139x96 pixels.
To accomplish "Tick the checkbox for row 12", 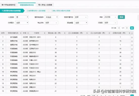I will 132,80.
